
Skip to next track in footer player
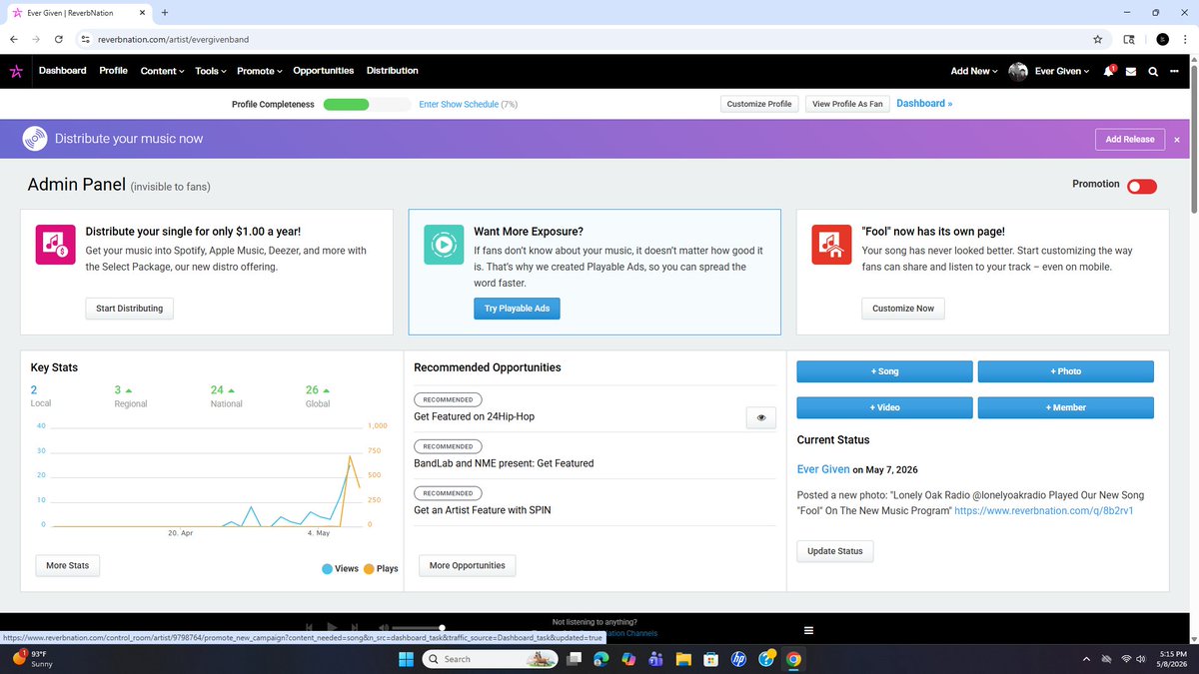tap(355, 627)
